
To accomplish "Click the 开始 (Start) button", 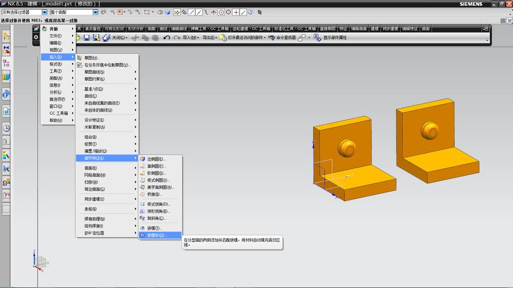I will coord(54,28).
